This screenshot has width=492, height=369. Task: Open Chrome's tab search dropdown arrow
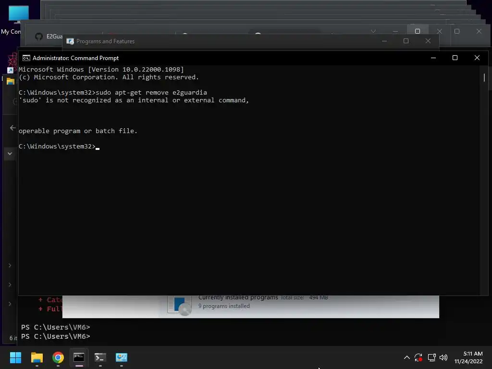pyautogui.click(x=373, y=31)
